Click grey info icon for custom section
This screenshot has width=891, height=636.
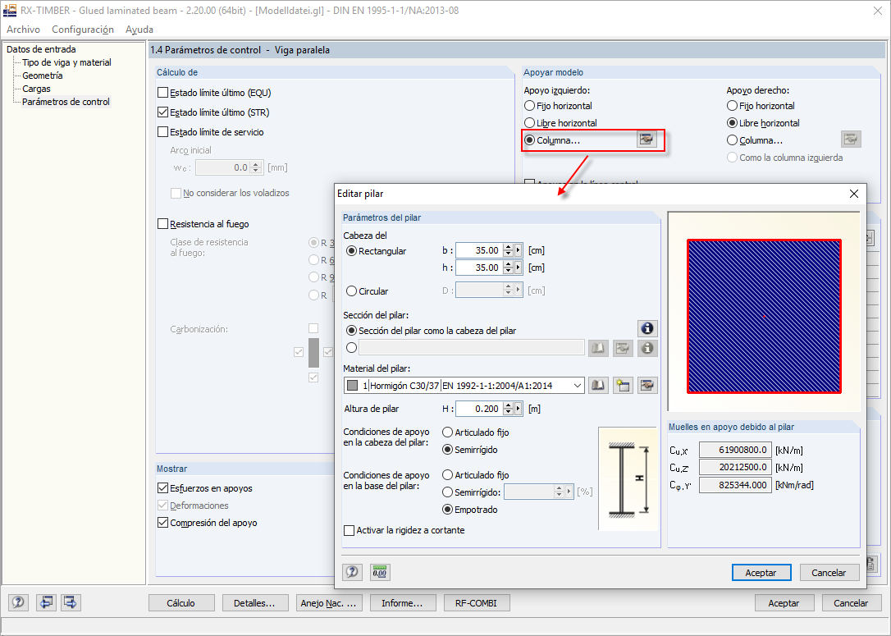(x=647, y=348)
